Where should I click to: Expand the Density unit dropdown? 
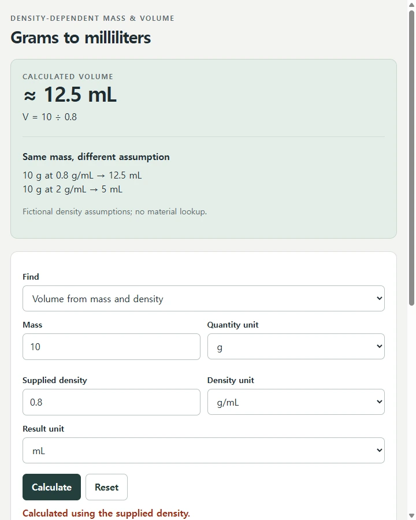click(296, 402)
